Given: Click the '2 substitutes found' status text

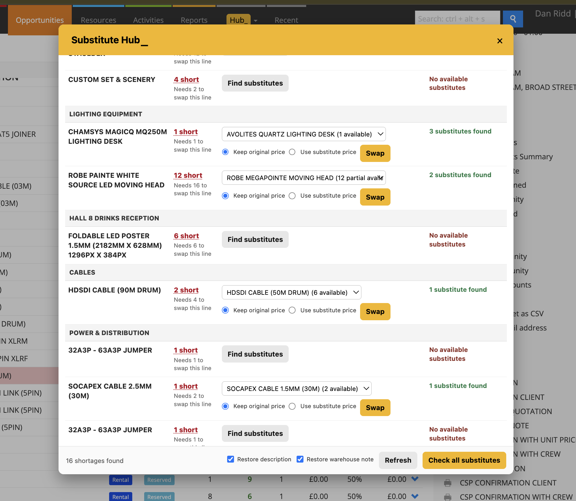Looking at the screenshot, I should click(460, 175).
